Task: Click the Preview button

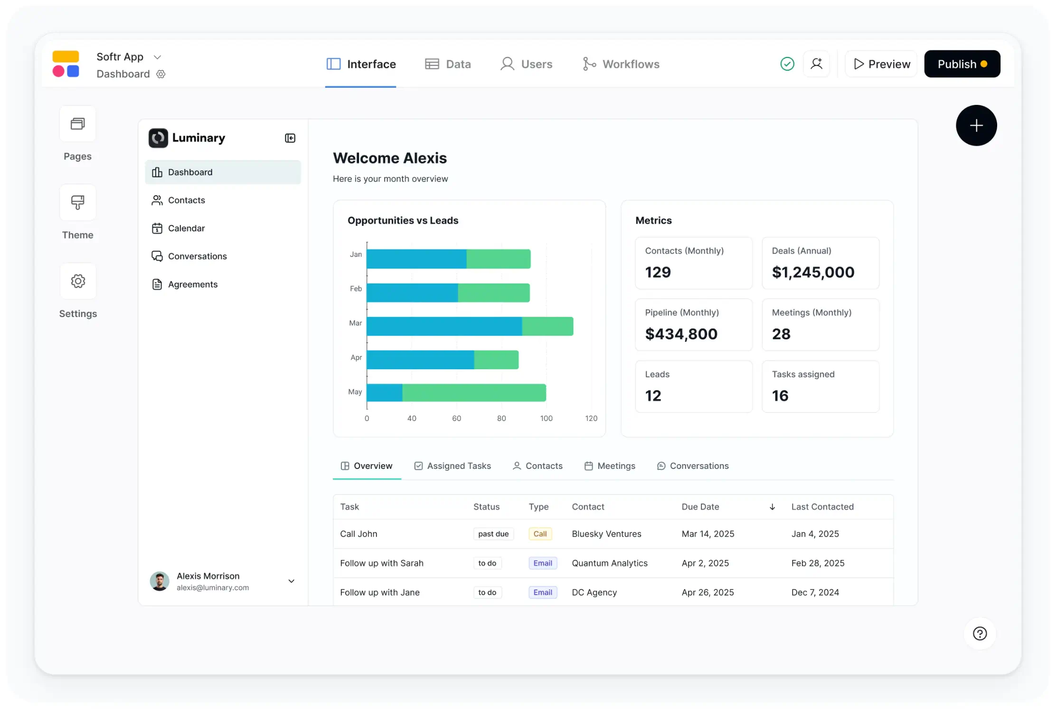Action: (x=881, y=64)
